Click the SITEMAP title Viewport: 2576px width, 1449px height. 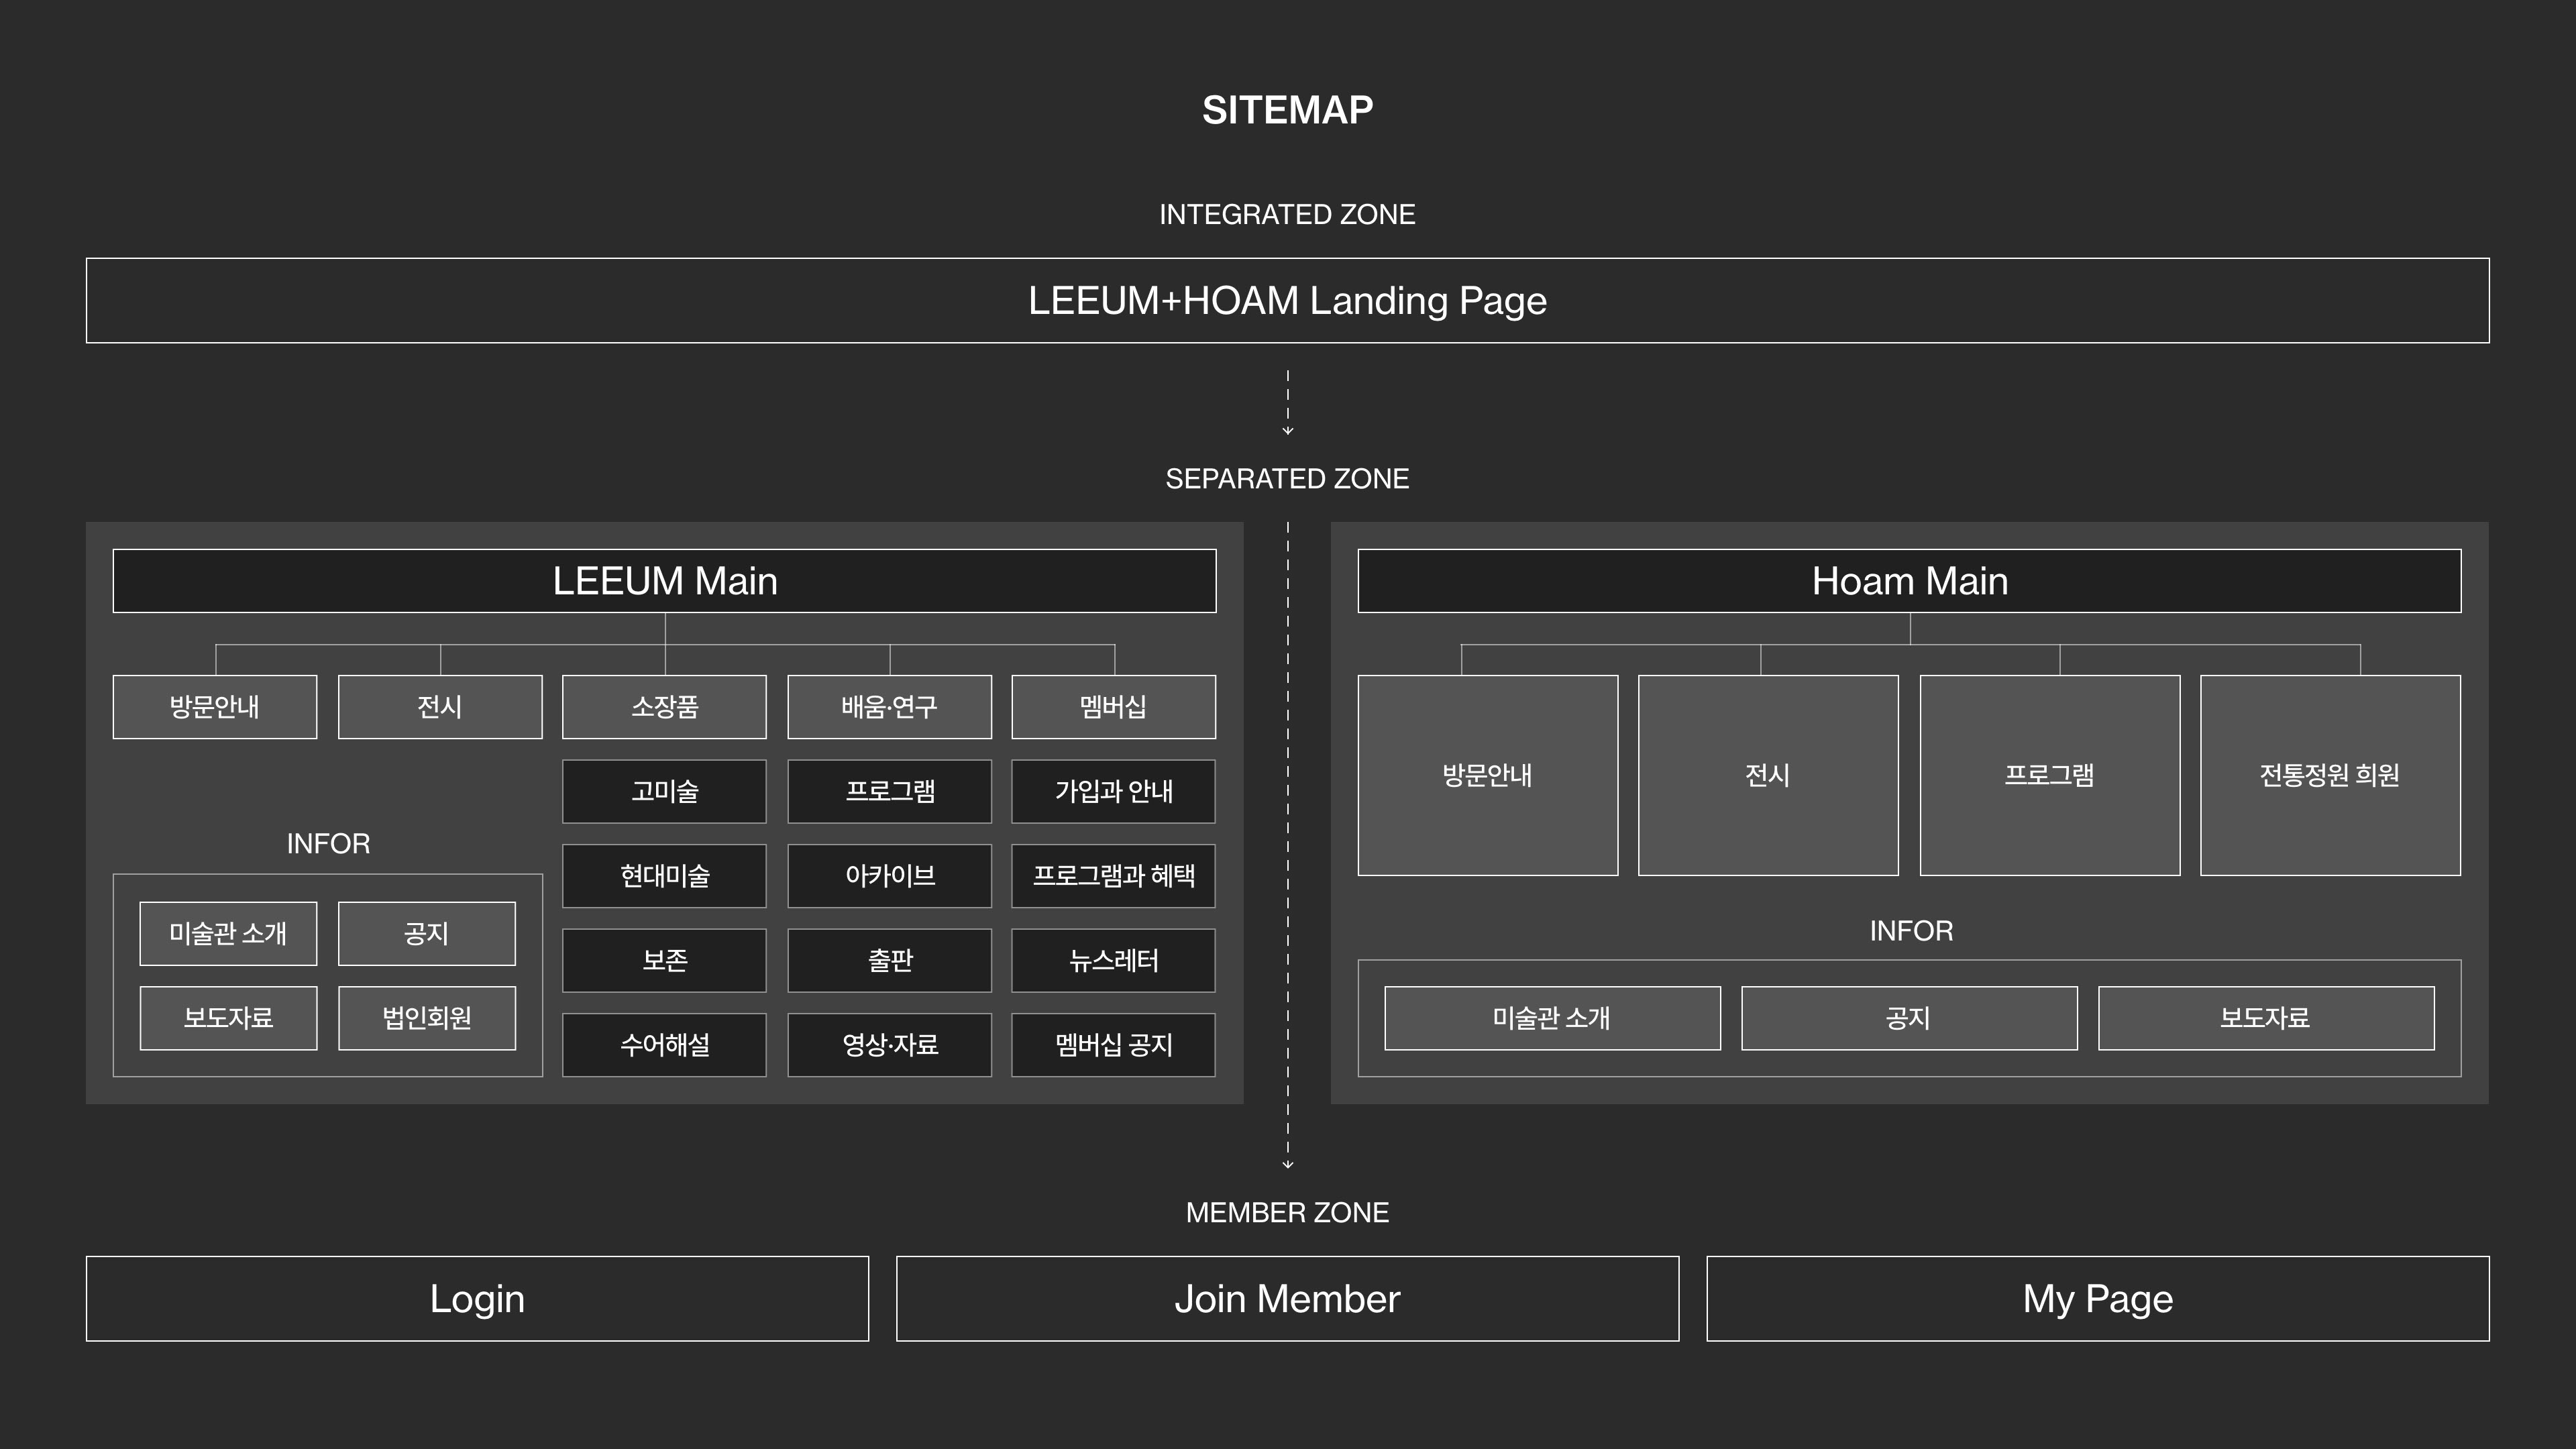[x=1287, y=110]
